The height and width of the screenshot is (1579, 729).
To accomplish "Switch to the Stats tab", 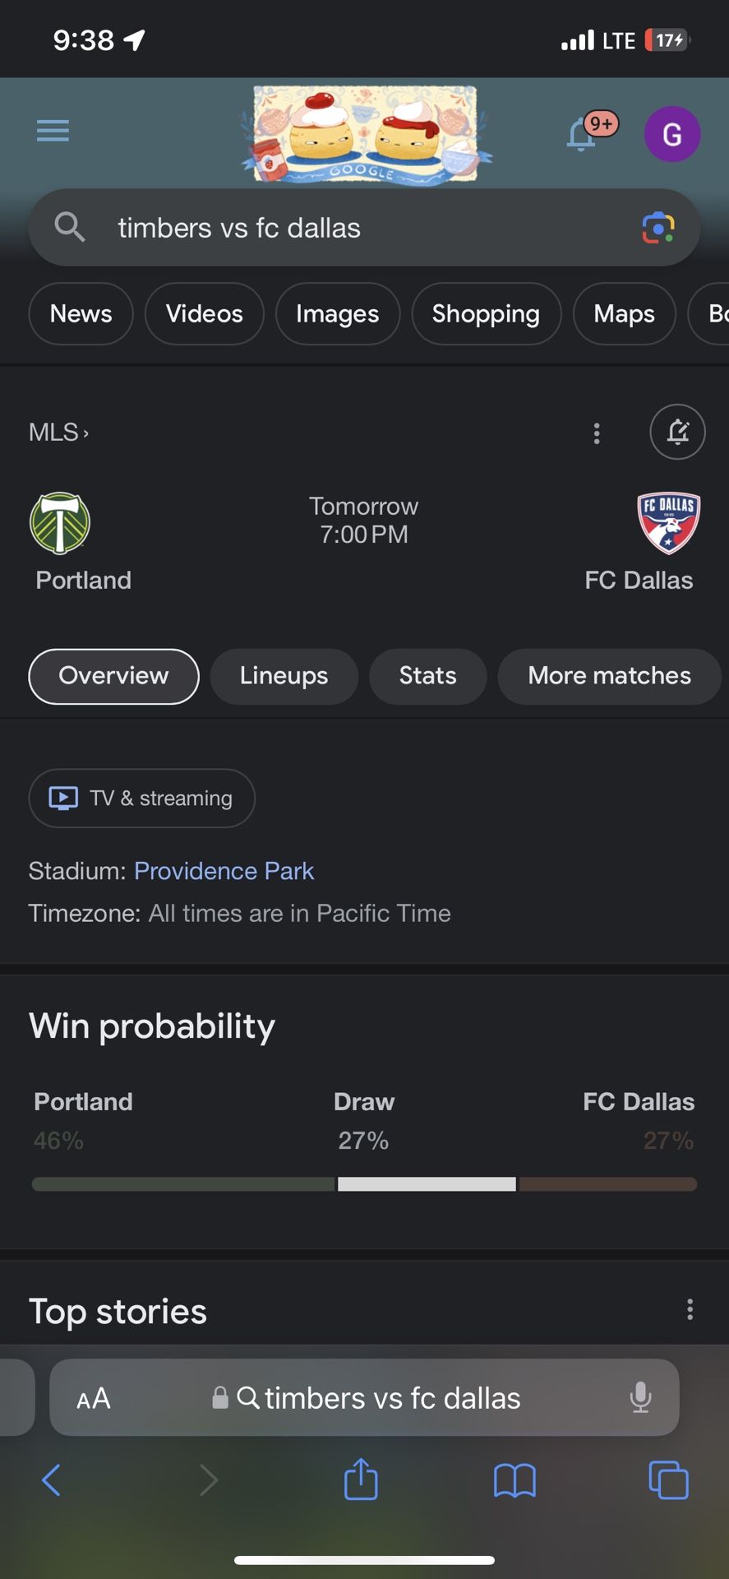I will (x=427, y=676).
